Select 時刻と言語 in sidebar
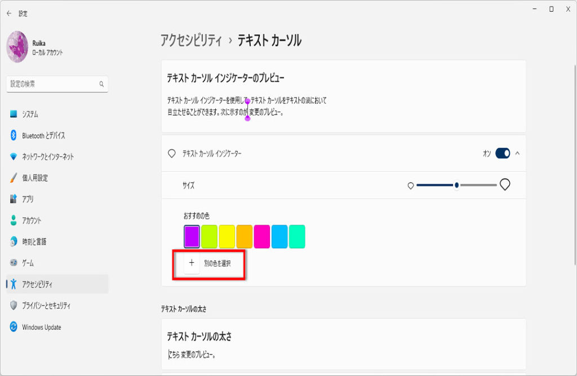Viewport: 577px width, 376px height. point(34,242)
